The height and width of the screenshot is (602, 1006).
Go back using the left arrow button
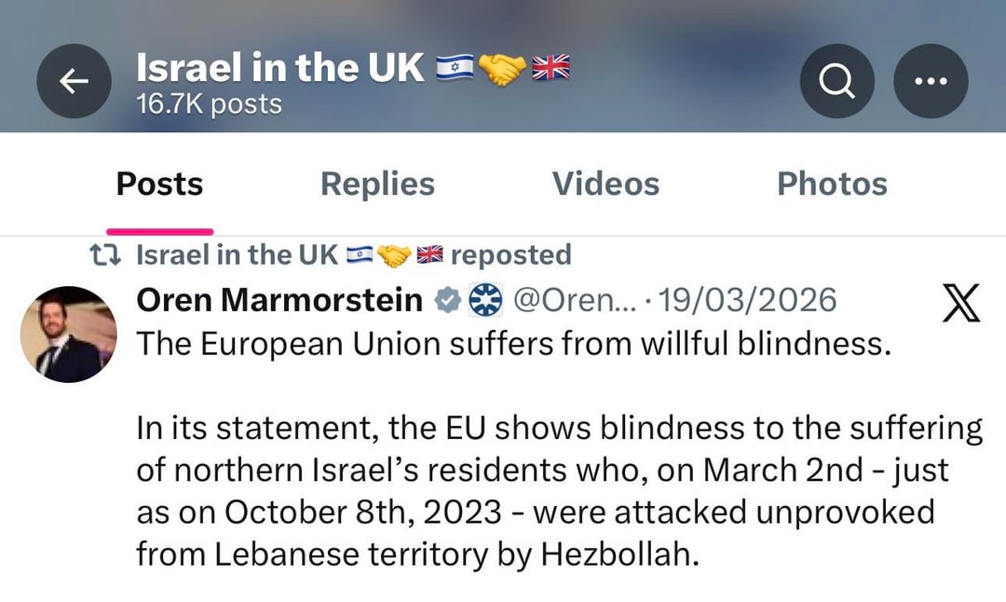tap(75, 82)
